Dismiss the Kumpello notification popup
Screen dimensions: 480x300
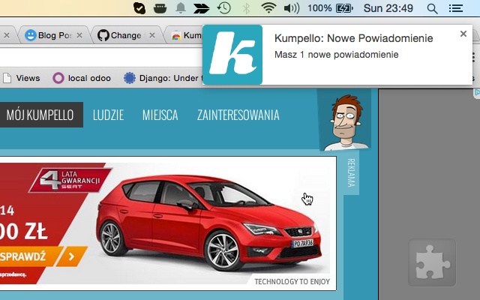[463, 34]
